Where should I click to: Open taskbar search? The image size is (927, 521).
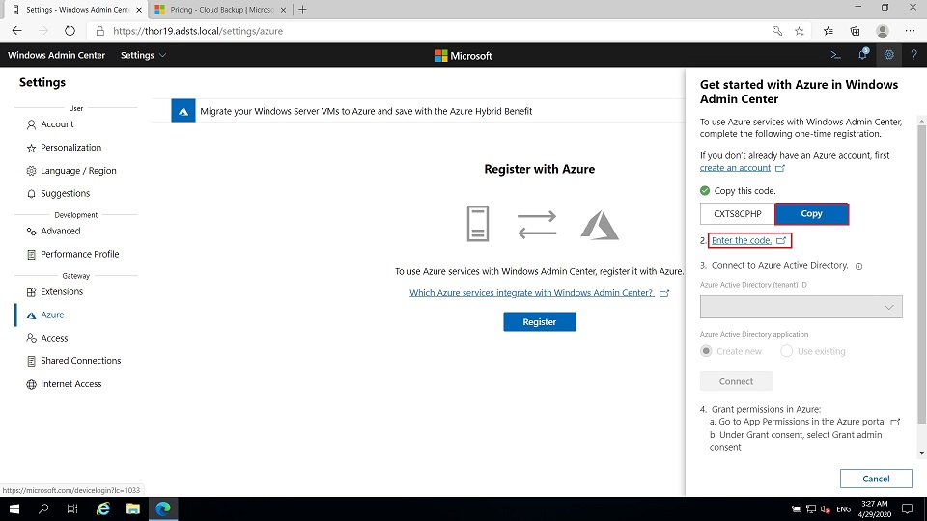(43, 508)
